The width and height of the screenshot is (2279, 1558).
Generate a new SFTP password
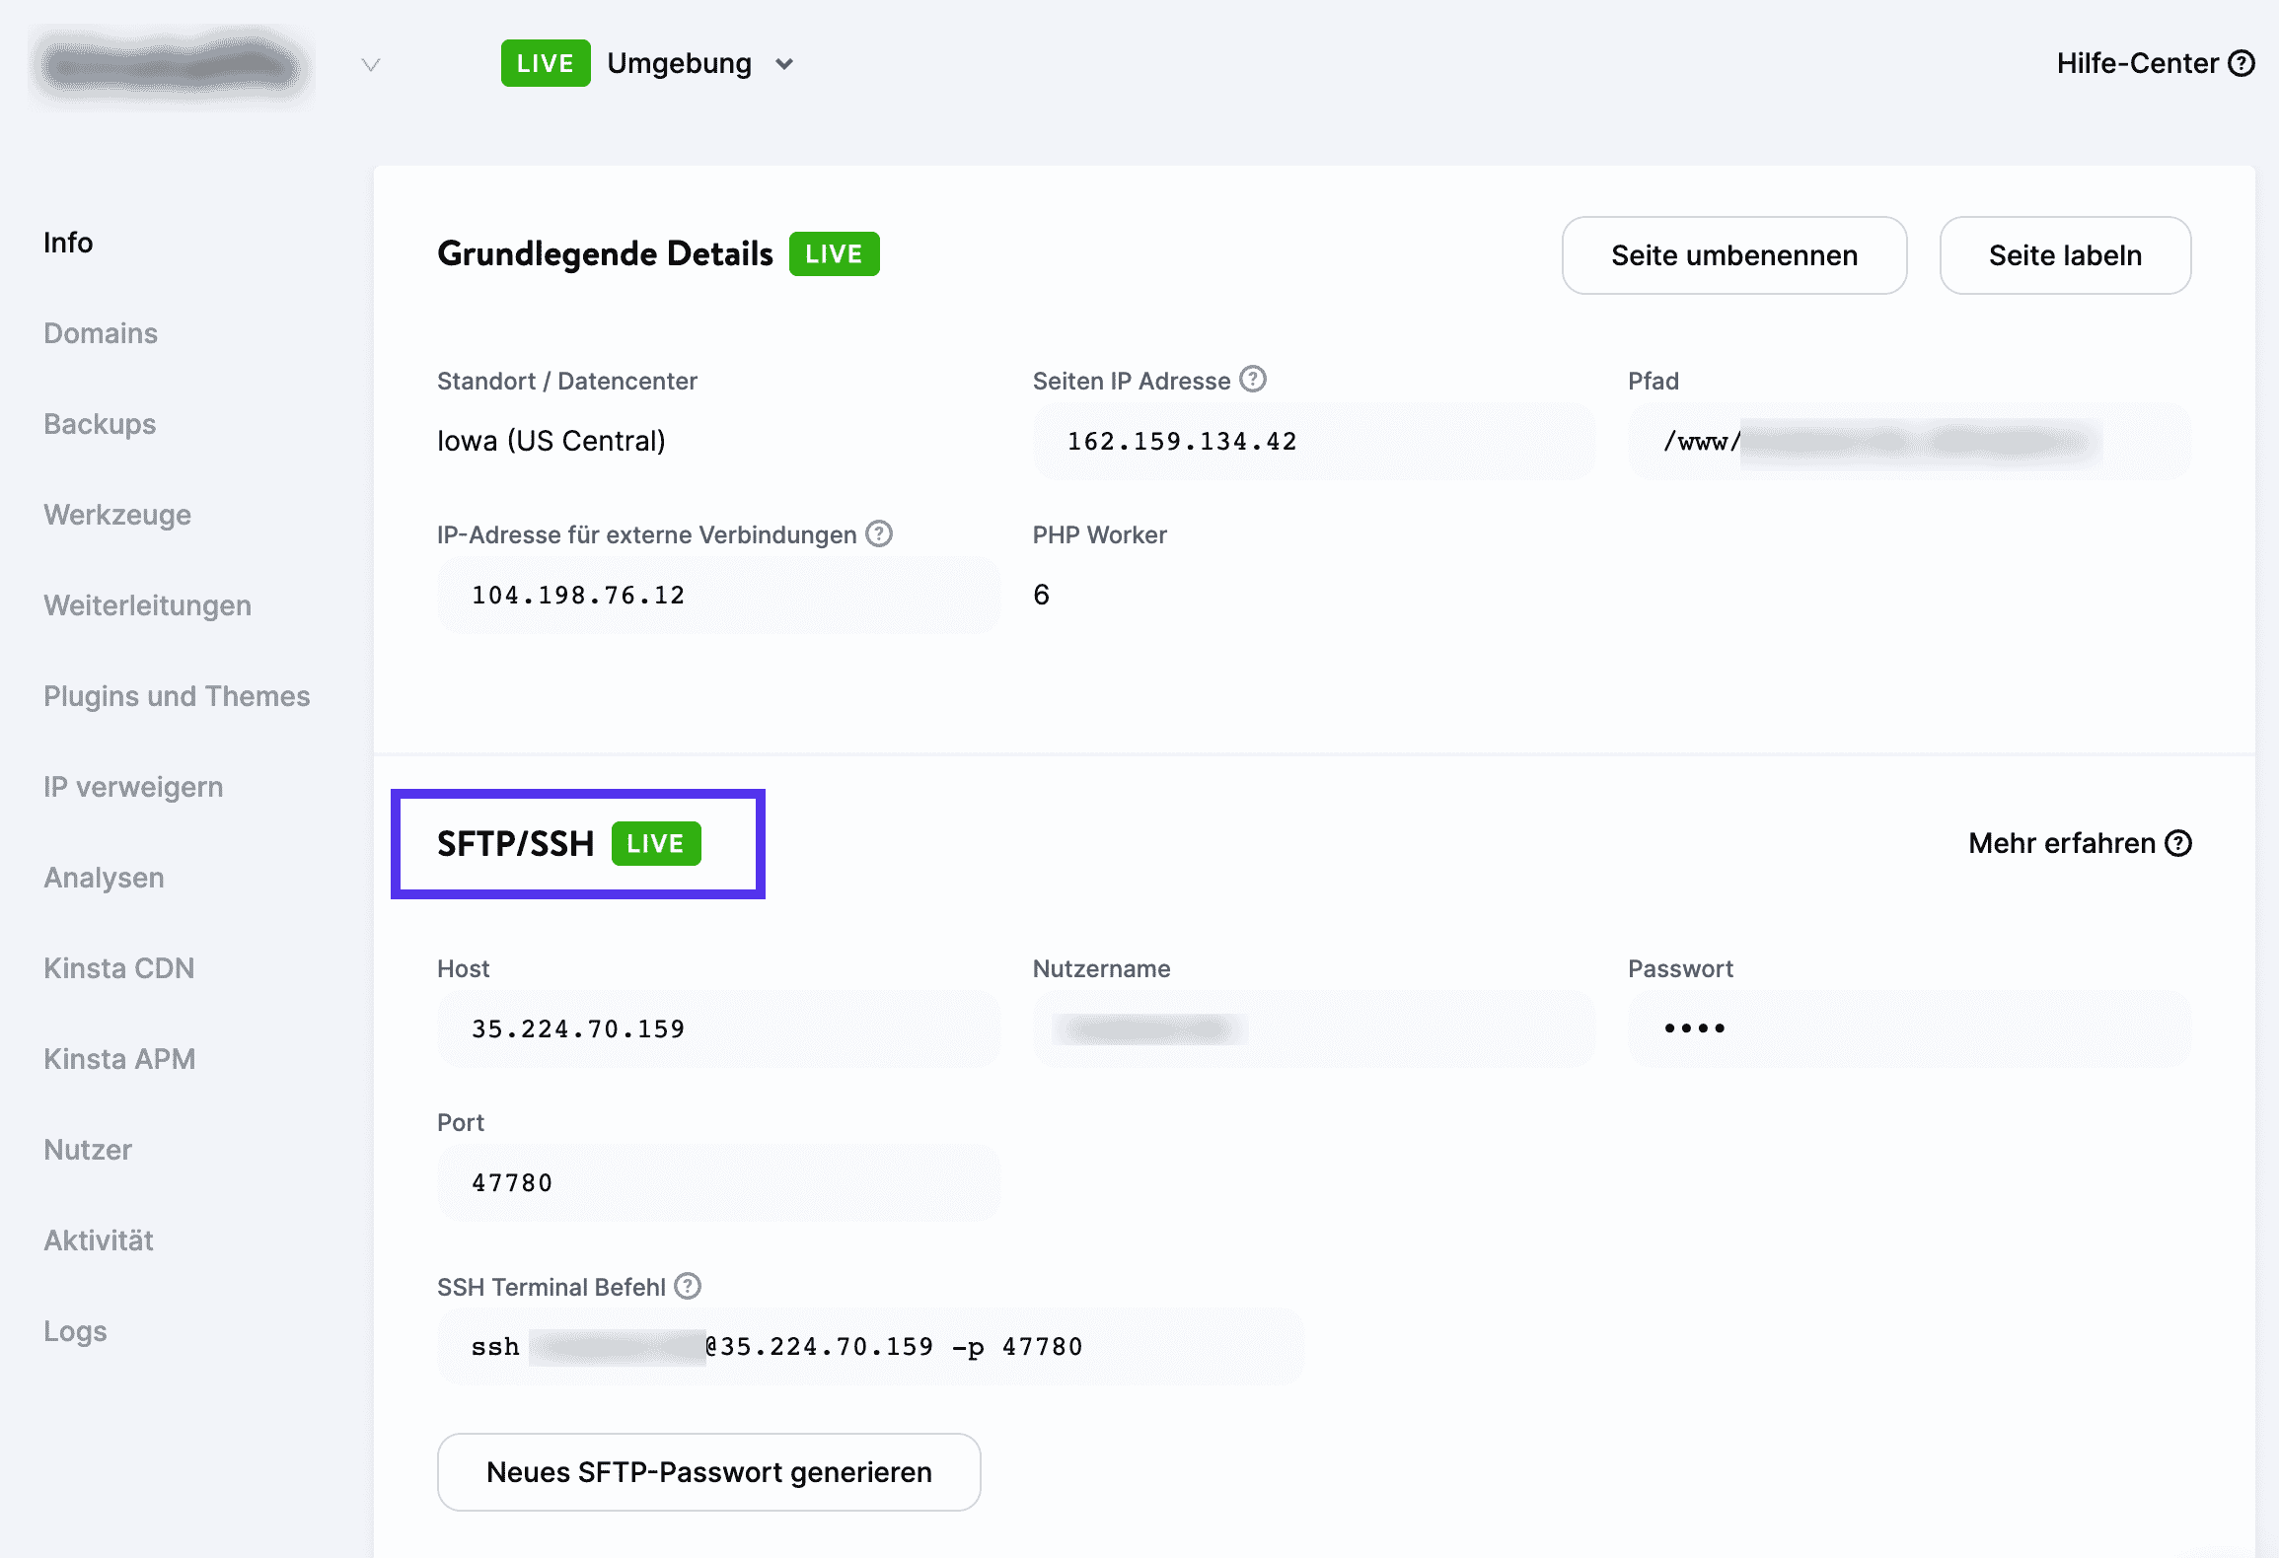(708, 1472)
